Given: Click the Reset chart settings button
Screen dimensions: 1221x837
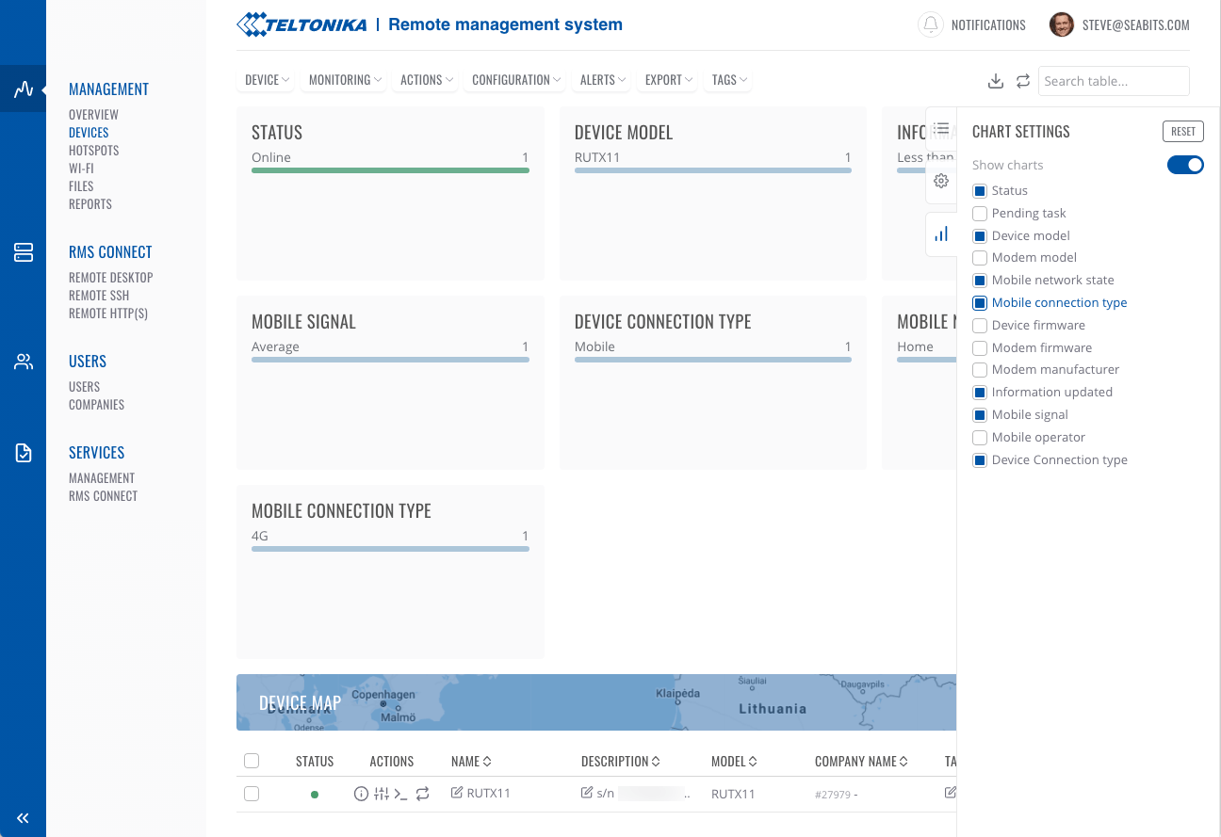Looking at the screenshot, I should pyautogui.click(x=1183, y=132).
